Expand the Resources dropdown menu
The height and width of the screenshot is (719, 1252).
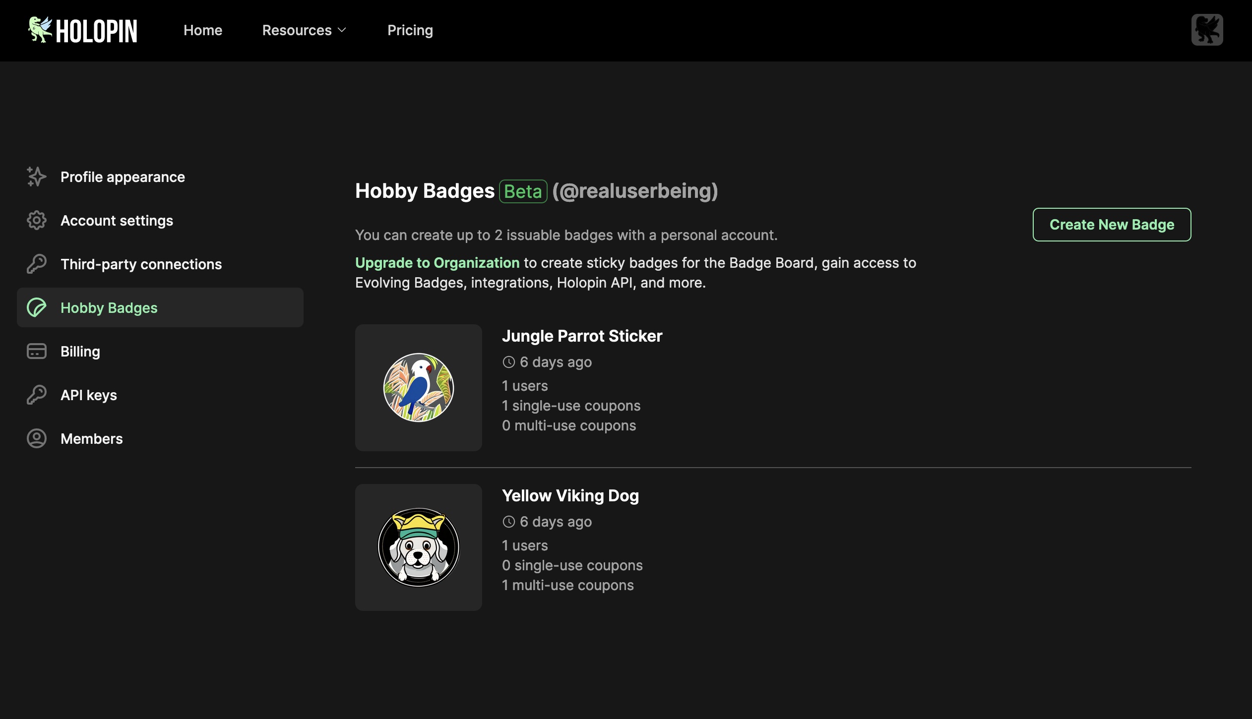(304, 29)
